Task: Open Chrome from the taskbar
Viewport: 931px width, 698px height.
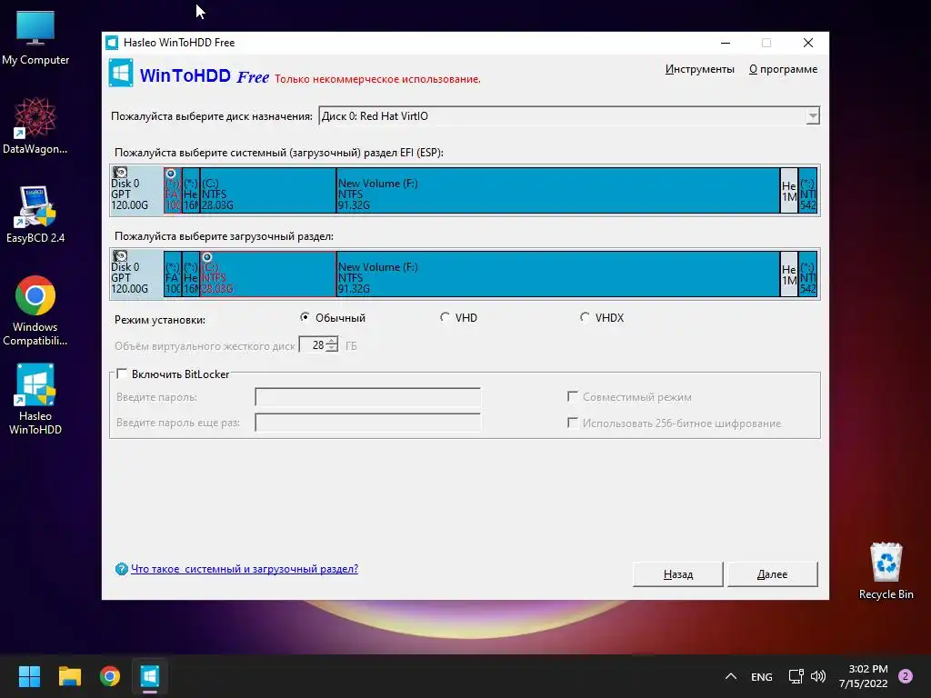Action: coord(110,676)
